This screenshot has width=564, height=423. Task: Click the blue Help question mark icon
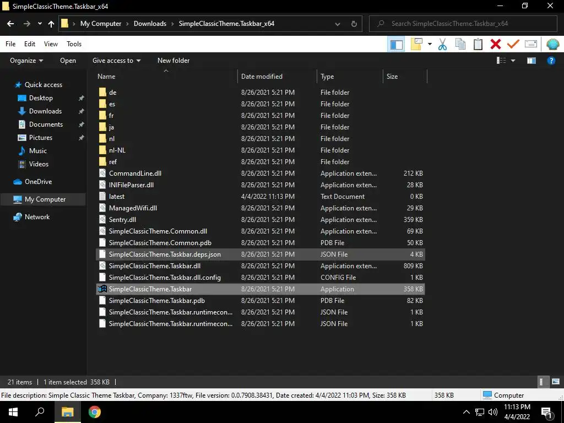(551, 61)
